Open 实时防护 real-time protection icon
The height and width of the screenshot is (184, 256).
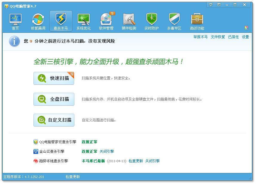pos(151,19)
